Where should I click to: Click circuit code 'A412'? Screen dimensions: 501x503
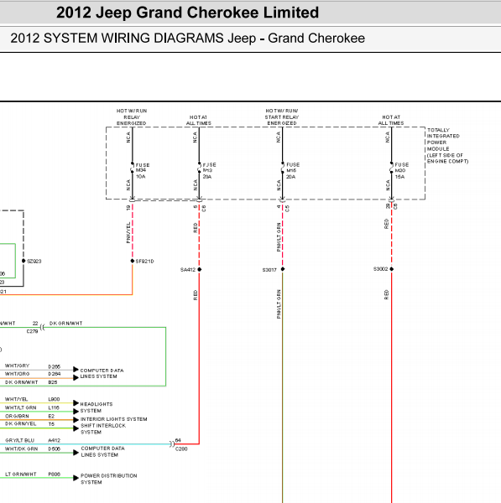(55, 440)
